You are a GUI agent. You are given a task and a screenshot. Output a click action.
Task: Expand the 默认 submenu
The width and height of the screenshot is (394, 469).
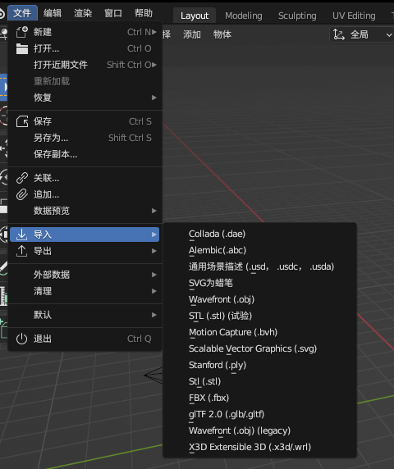point(85,315)
